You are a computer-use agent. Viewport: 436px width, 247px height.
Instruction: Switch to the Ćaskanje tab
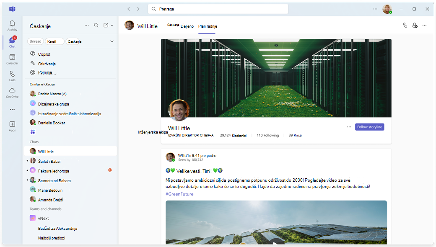click(x=173, y=25)
